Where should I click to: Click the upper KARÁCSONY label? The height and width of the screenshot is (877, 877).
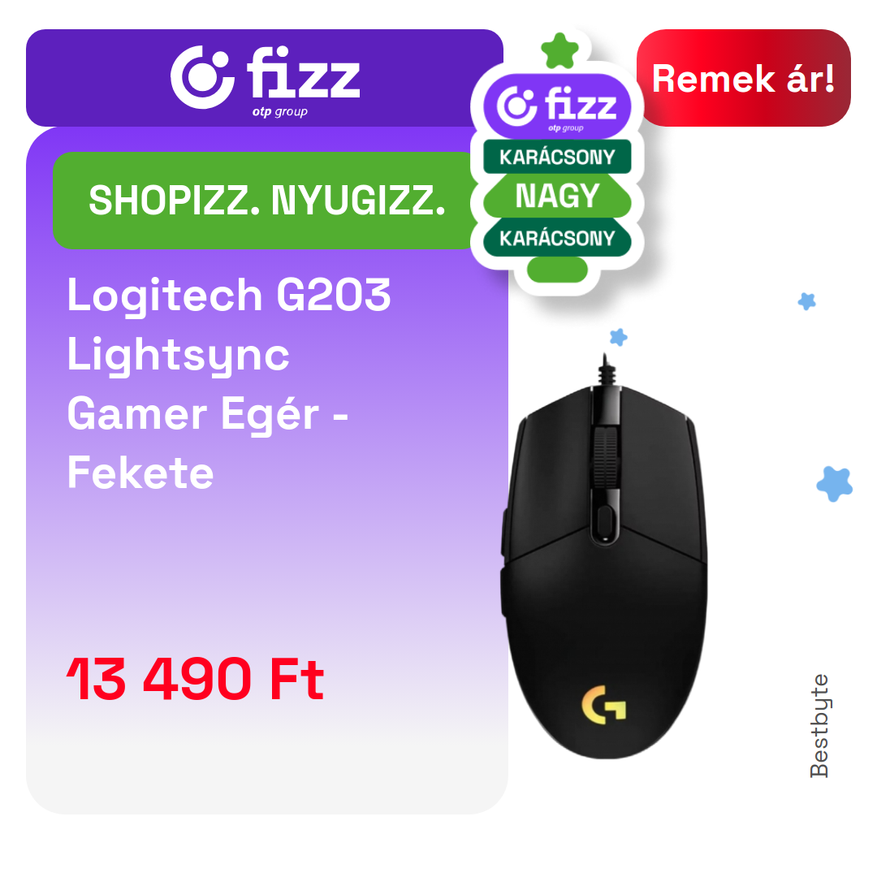click(557, 157)
